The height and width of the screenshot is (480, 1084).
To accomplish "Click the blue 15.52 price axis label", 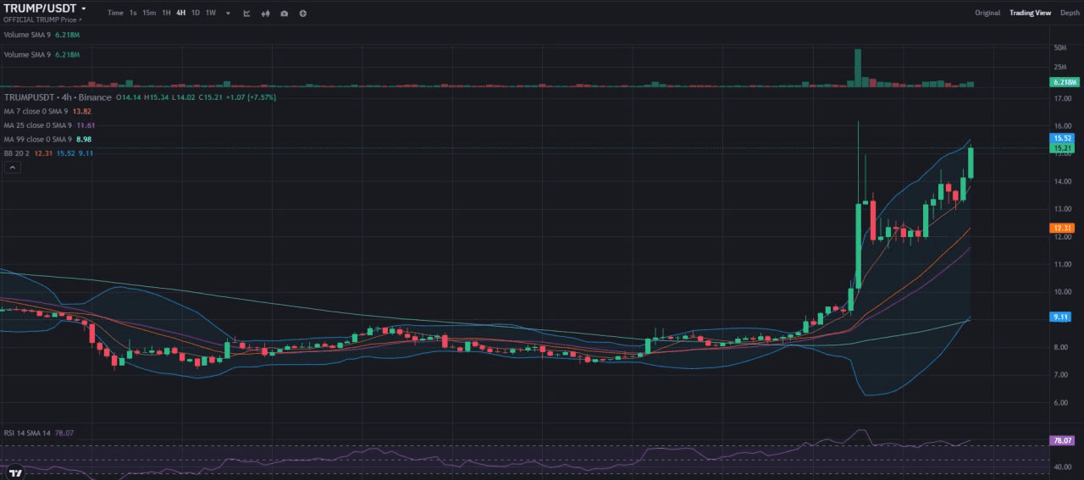I will click(1063, 138).
